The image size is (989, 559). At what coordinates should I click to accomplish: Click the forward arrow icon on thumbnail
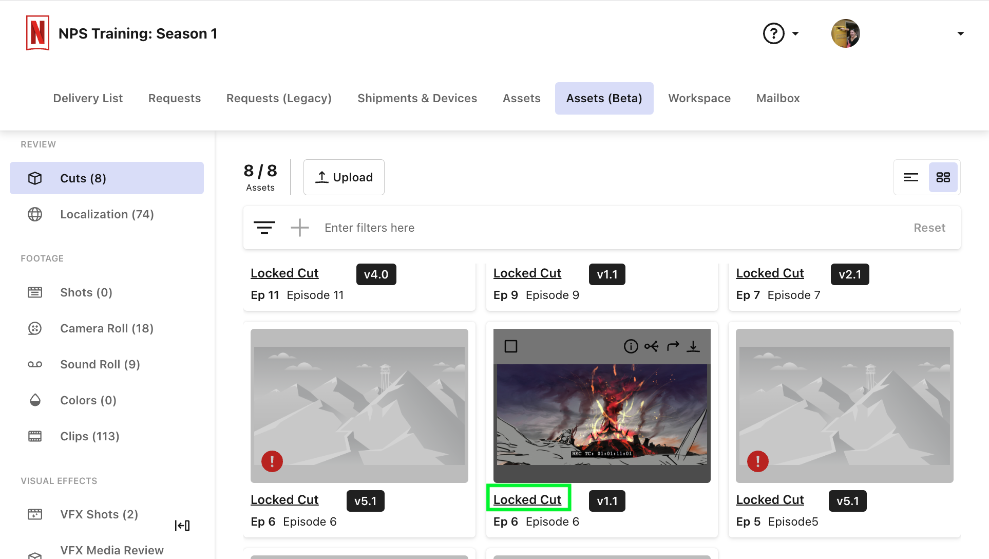point(673,346)
